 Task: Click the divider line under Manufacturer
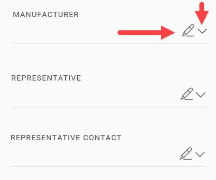(x=110, y=43)
